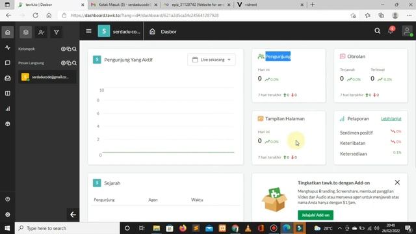The image size is (416, 234).
Task: Open the Knowledge Base book icon
Action: coord(8,94)
